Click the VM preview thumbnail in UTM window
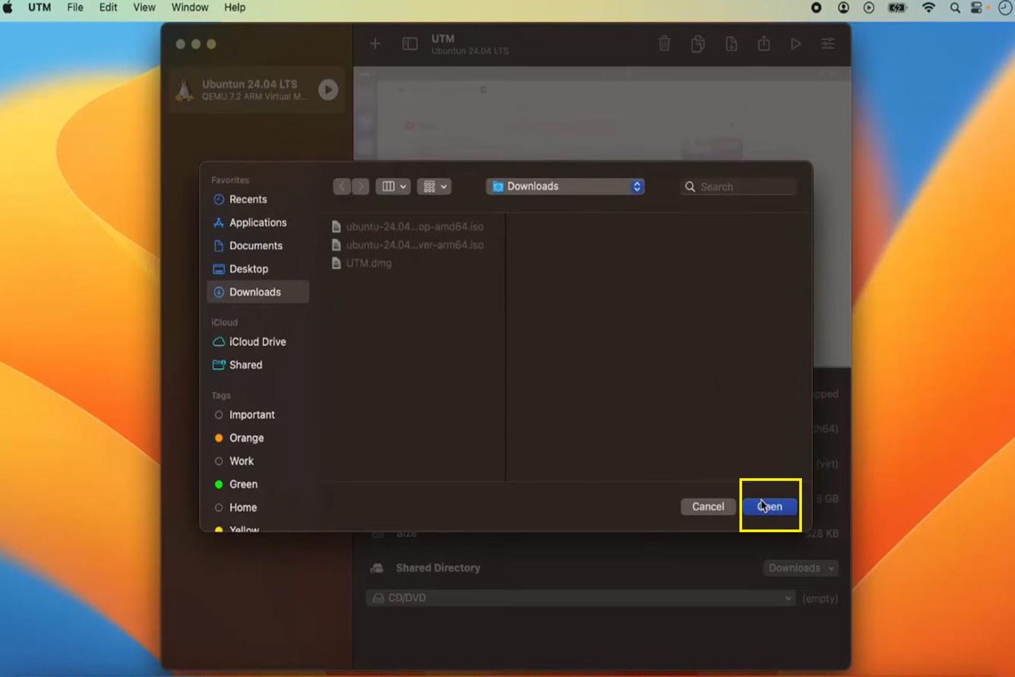Screen dimensions: 1015x677 coord(602,113)
